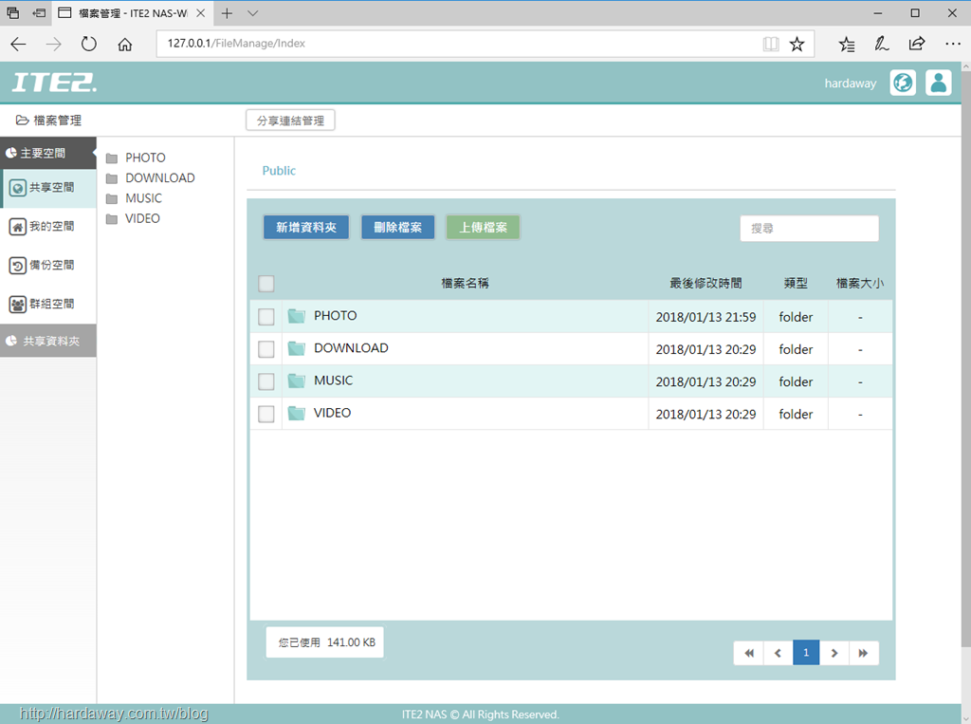The image size is (971, 724).
Task: Click the 您已使用 141.00 KB usage box
Action: pos(325,642)
